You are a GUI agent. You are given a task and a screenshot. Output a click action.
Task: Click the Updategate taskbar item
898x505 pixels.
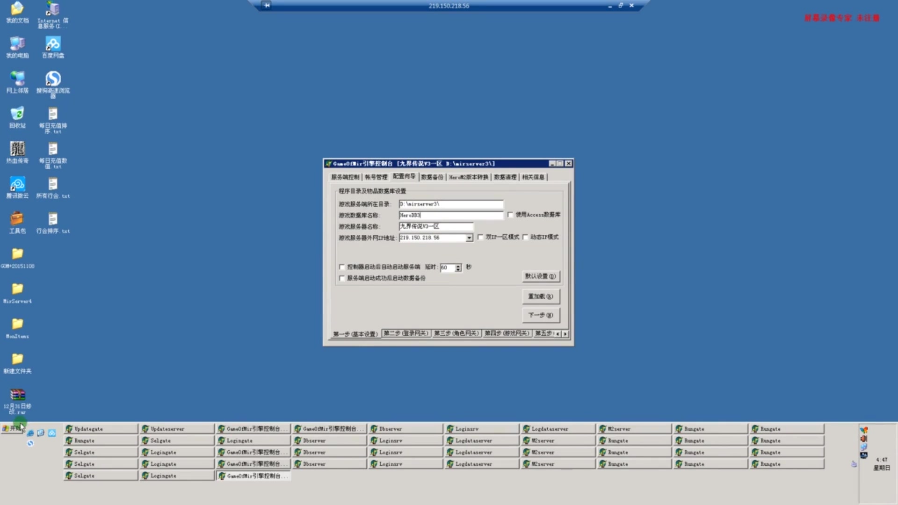101,429
